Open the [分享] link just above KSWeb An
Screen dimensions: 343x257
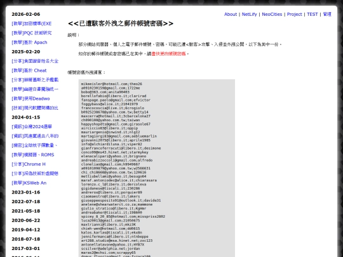[35, 173]
